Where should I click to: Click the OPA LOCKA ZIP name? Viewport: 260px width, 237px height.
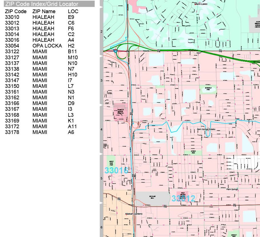tap(47, 46)
